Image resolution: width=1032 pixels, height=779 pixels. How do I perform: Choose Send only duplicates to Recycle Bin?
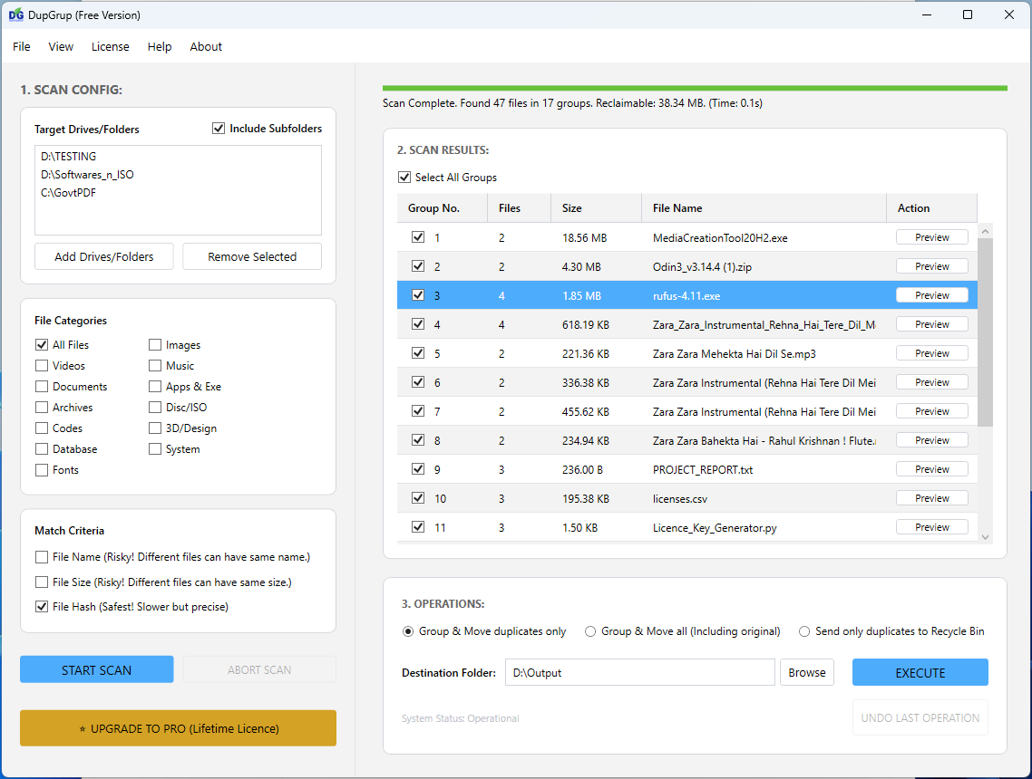(x=804, y=631)
